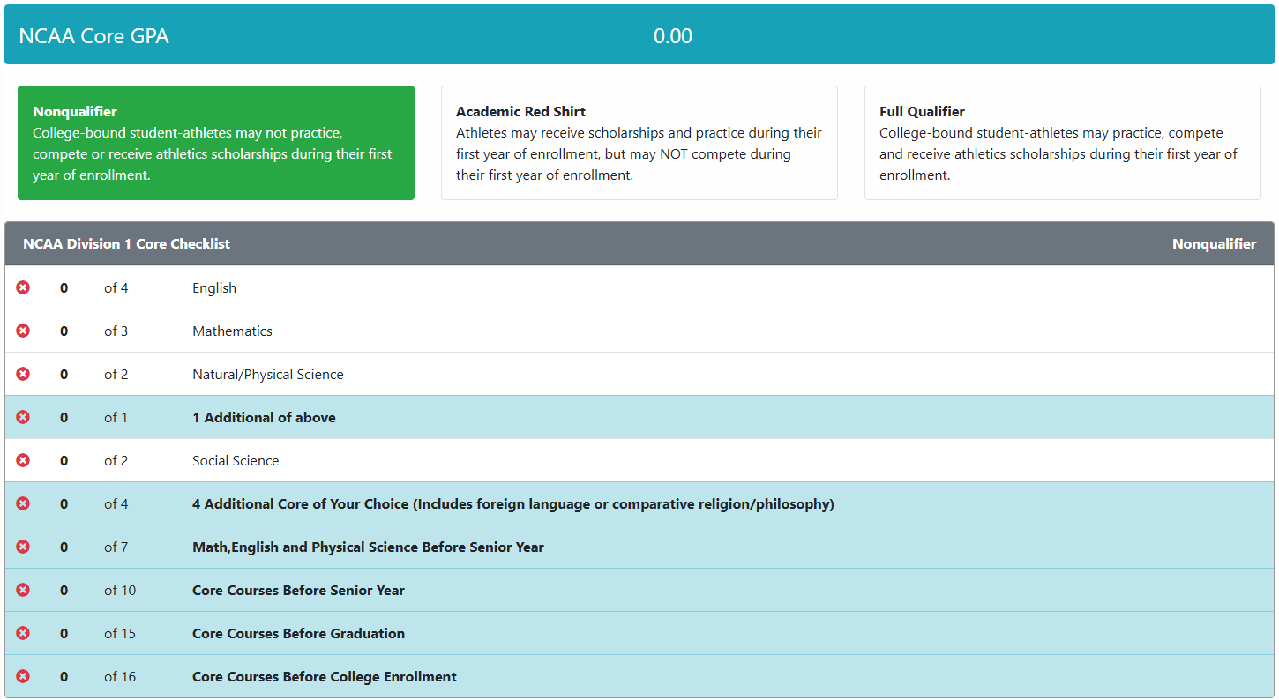Select the Academic Red Shirt card
The image size is (1279, 700).
coord(639,143)
